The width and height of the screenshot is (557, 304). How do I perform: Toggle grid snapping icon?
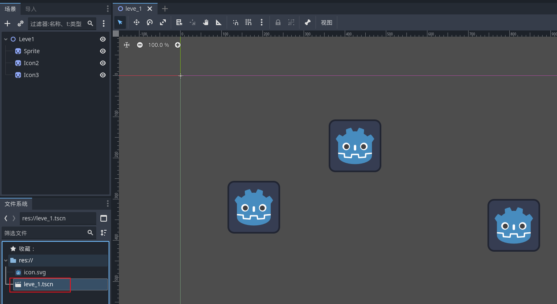point(248,22)
